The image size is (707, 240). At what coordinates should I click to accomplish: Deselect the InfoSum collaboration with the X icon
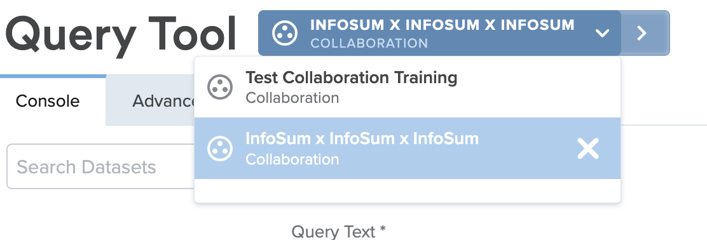(588, 149)
